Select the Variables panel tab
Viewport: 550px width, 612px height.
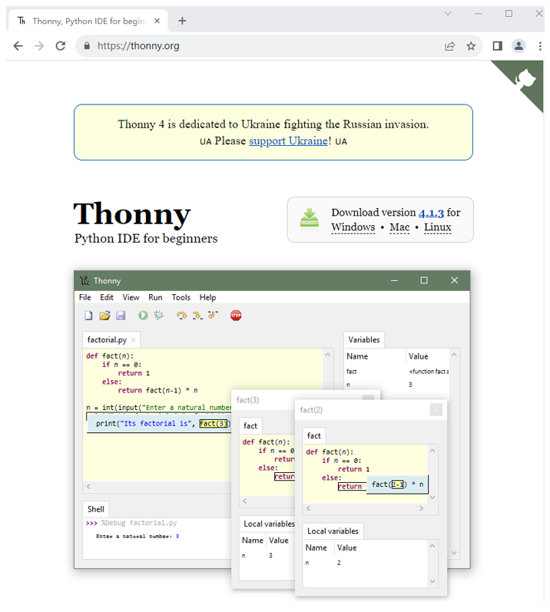[364, 340]
